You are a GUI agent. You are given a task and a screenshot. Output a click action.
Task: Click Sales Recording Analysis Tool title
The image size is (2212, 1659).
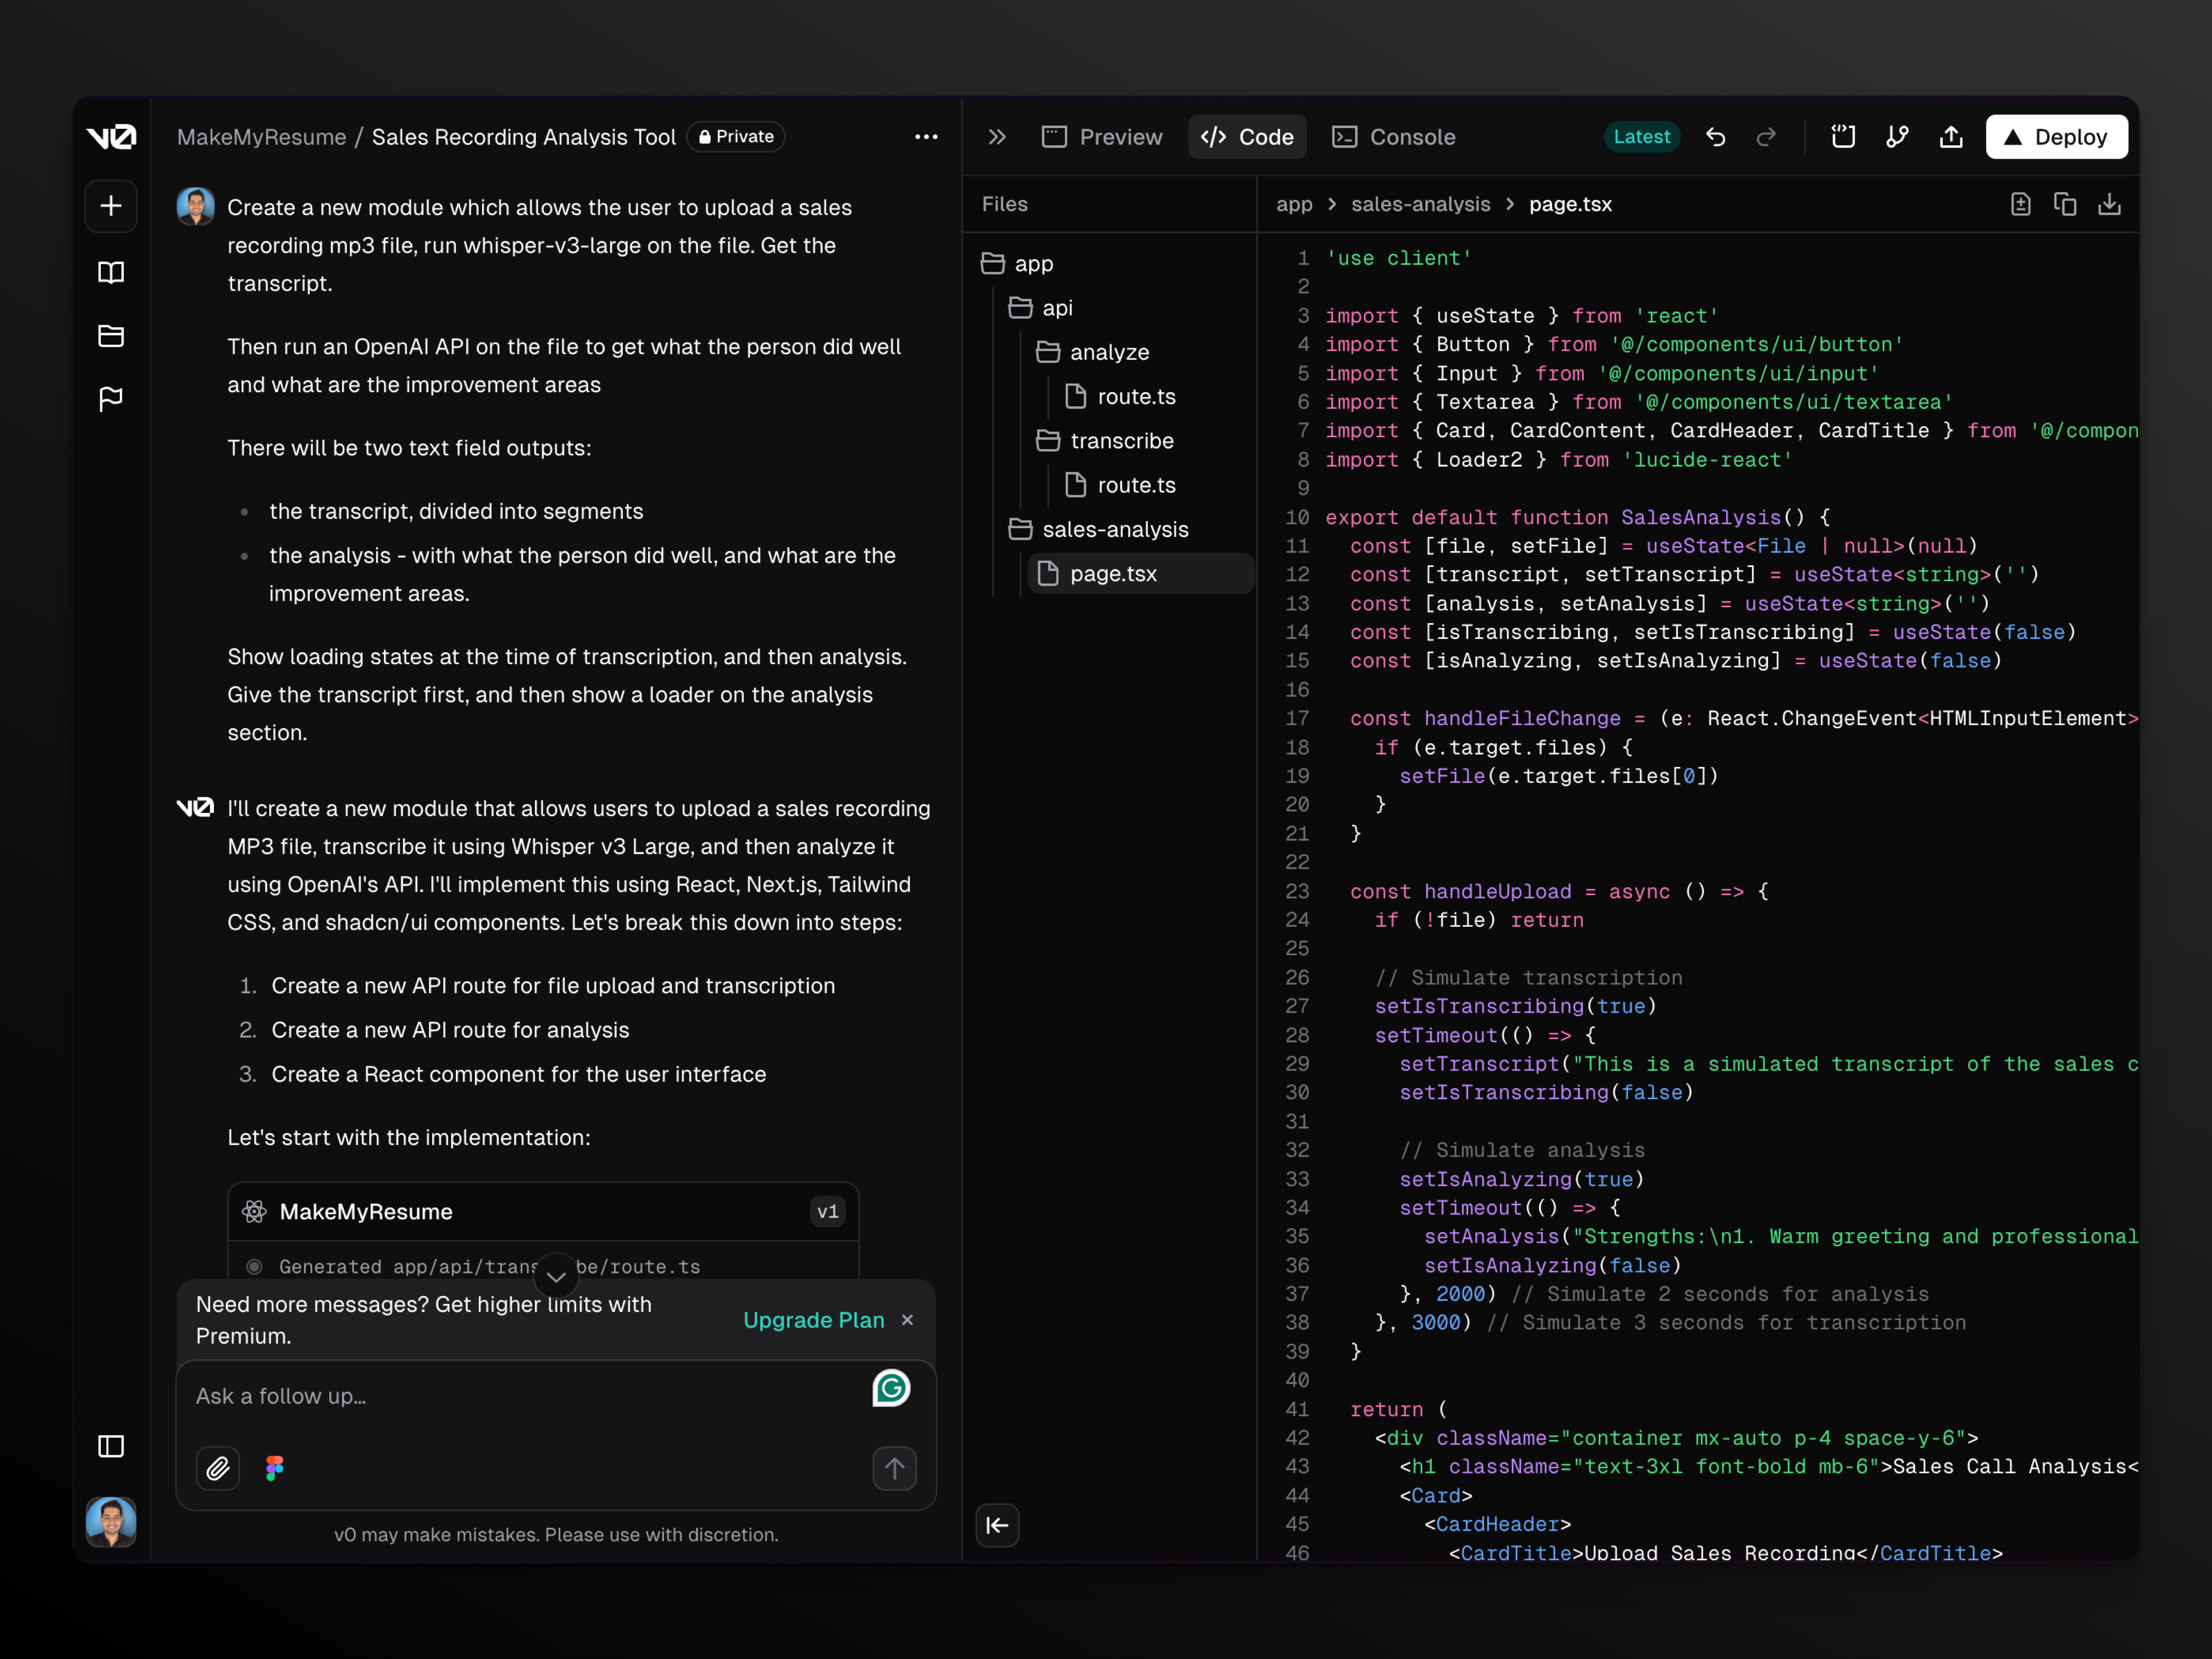coord(524,137)
